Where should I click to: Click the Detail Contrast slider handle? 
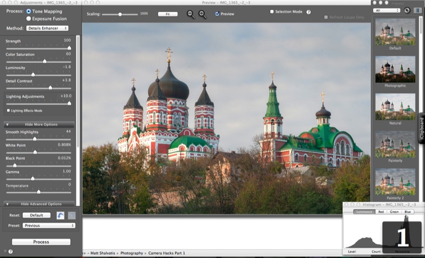click(50, 87)
